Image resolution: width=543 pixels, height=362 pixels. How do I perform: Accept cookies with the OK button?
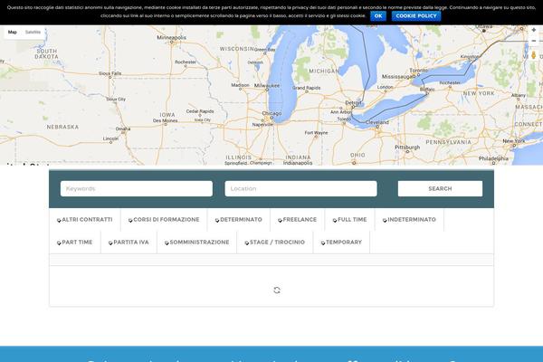(x=377, y=16)
